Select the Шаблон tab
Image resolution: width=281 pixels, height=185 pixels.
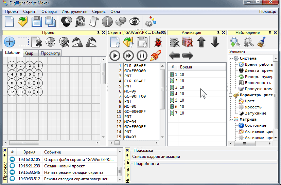pos(13,53)
